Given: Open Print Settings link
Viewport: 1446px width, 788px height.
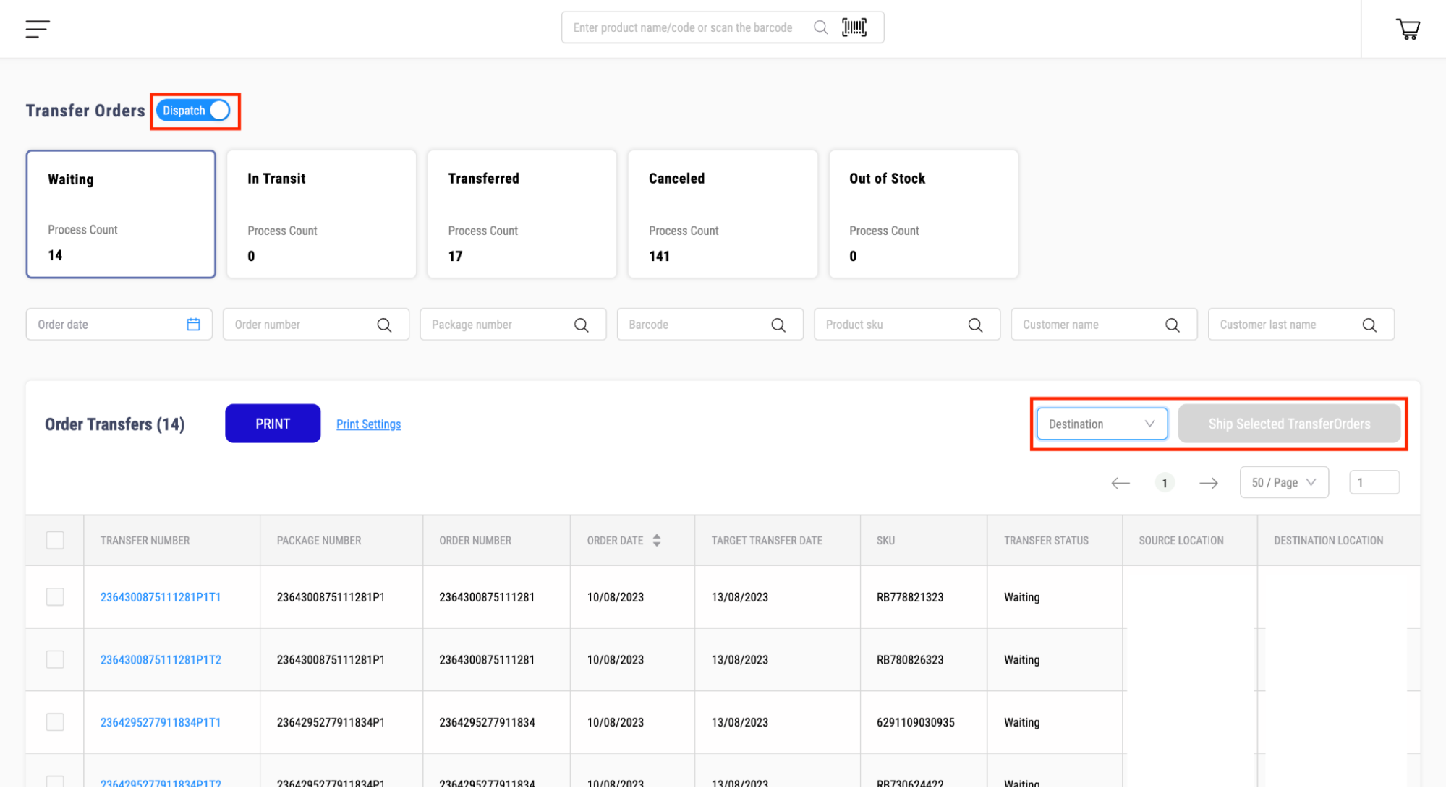Looking at the screenshot, I should (368, 424).
